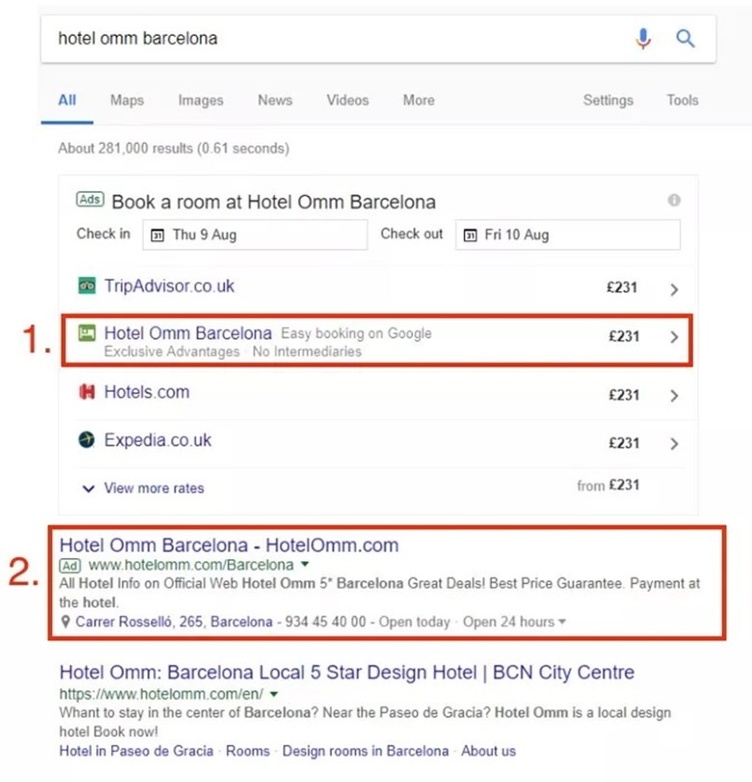Click the calendar icon in the Check in field
Screen dimensions: 752x782
pos(157,234)
